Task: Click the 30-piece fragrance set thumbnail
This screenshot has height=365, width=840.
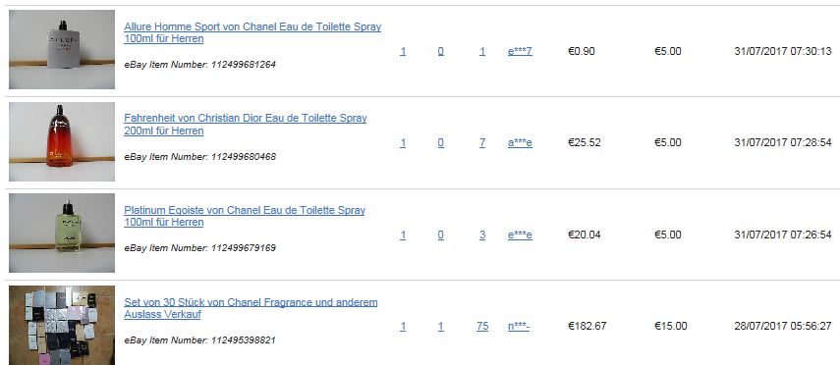Action: 62,325
